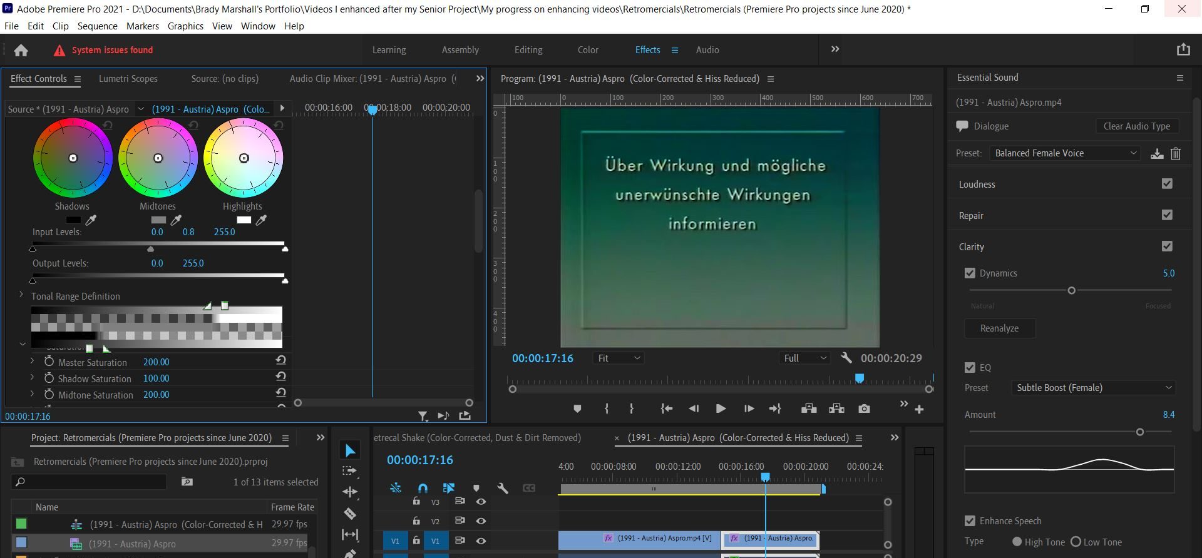Select the Selection tool arrow
Viewport: 1202px width, 558px height.
click(x=350, y=450)
